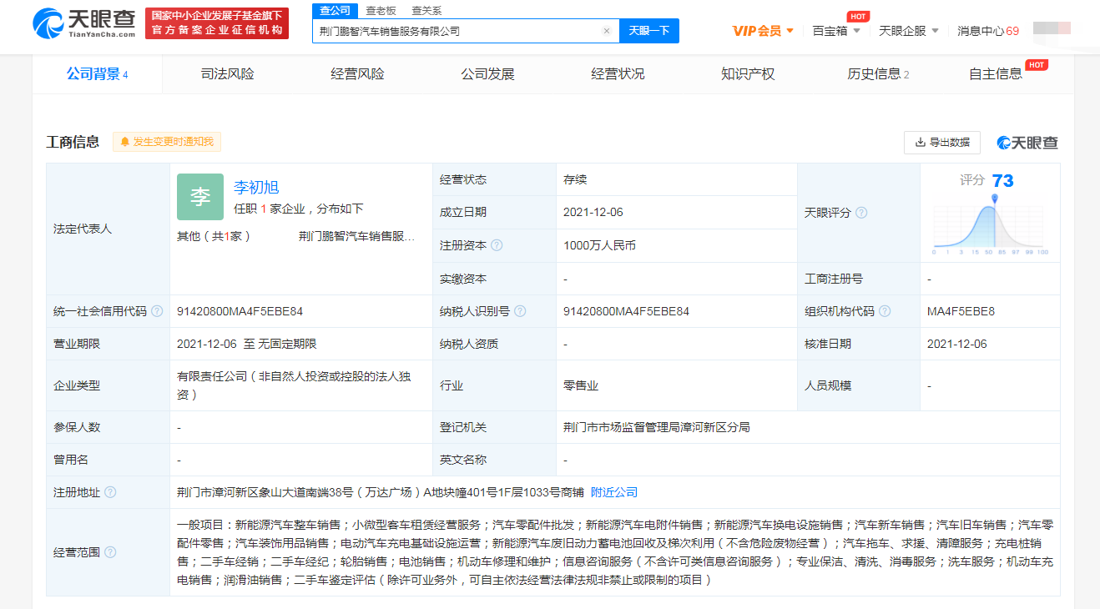Click the bell icon on 发生变更时通知我
This screenshot has height=609, width=1100.
pos(124,141)
